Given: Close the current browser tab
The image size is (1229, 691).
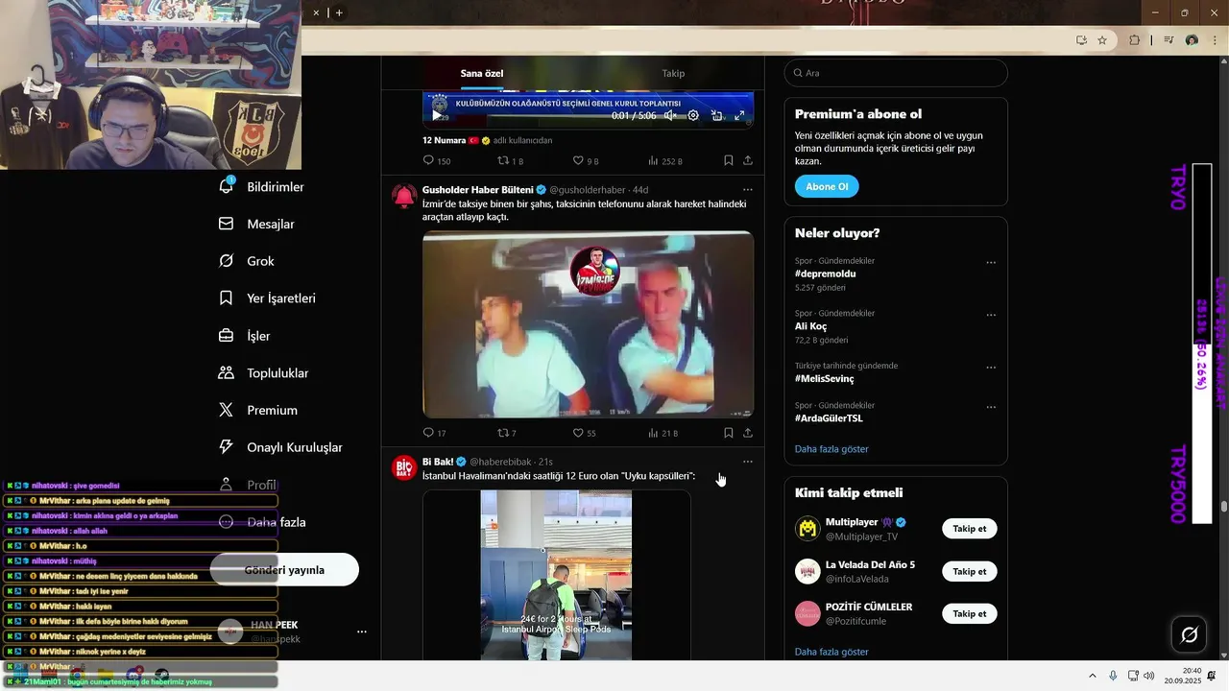Looking at the screenshot, I should pyautogui.click(x=316, y=12).
